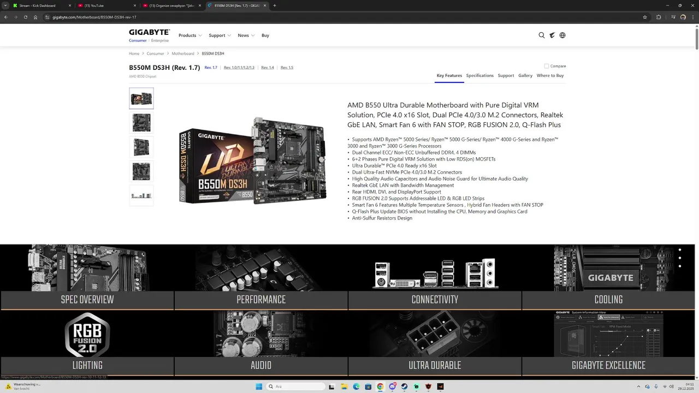Switch to the Enterprise site under the logo
Image resolution: width=699 pixels, height=393 pixels.
(160, 40)
